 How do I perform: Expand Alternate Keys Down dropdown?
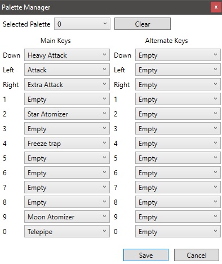click(x=178, y=55)
